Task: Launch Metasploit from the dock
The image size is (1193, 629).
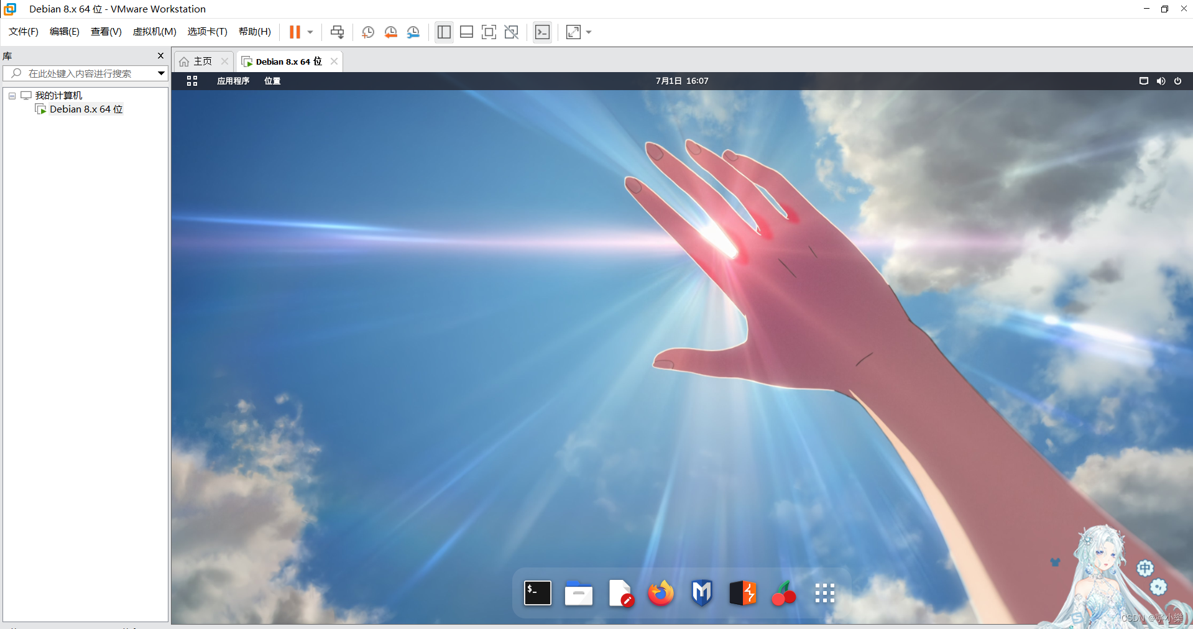Action: (x=702, y=593)
